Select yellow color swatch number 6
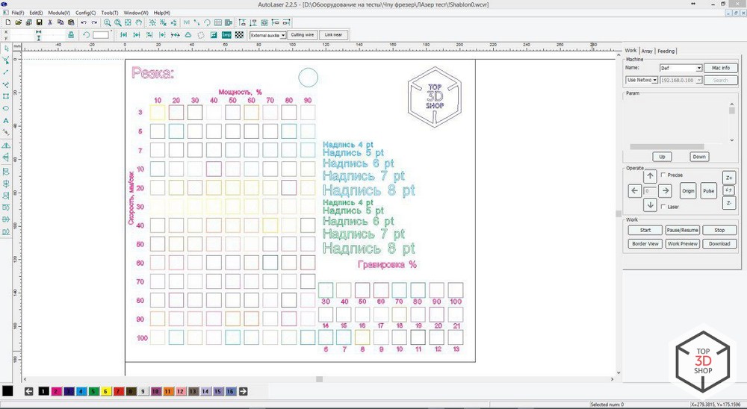The height and width of the screenshot is (409, 747). 106,391
